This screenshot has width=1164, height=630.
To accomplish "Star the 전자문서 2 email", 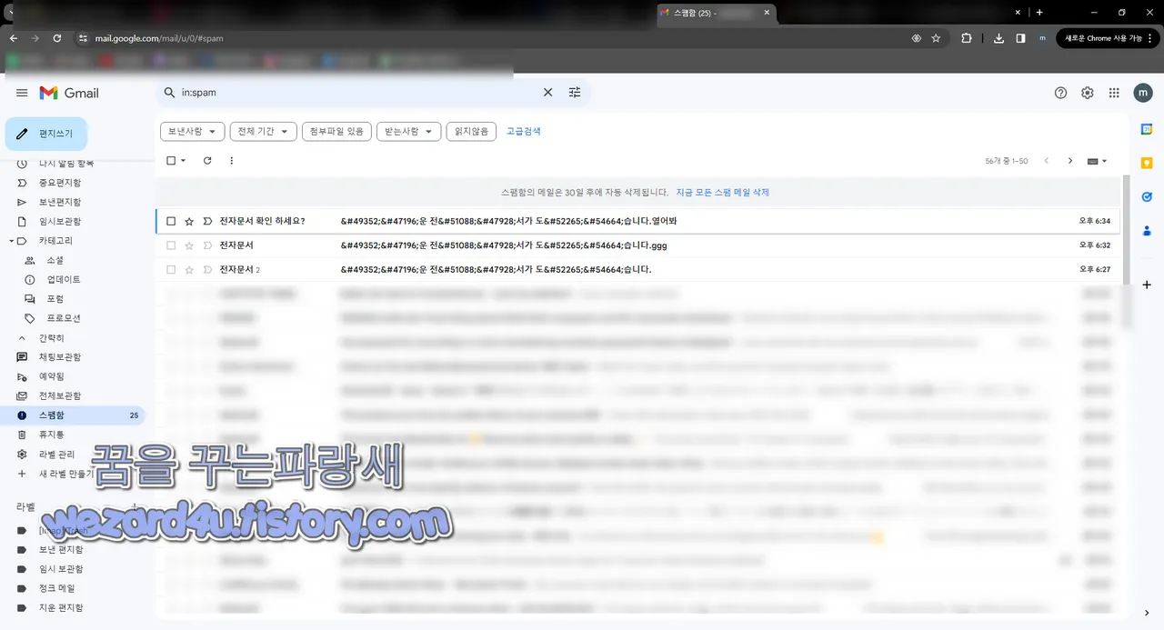I will [x=189, y=270].
